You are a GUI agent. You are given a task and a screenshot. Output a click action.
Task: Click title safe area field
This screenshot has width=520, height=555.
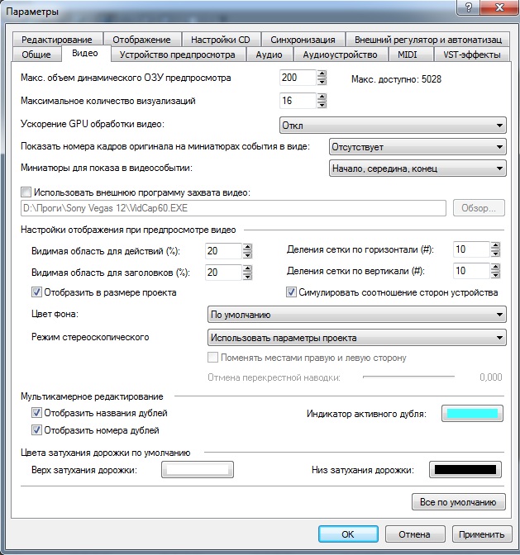[223, 273]
